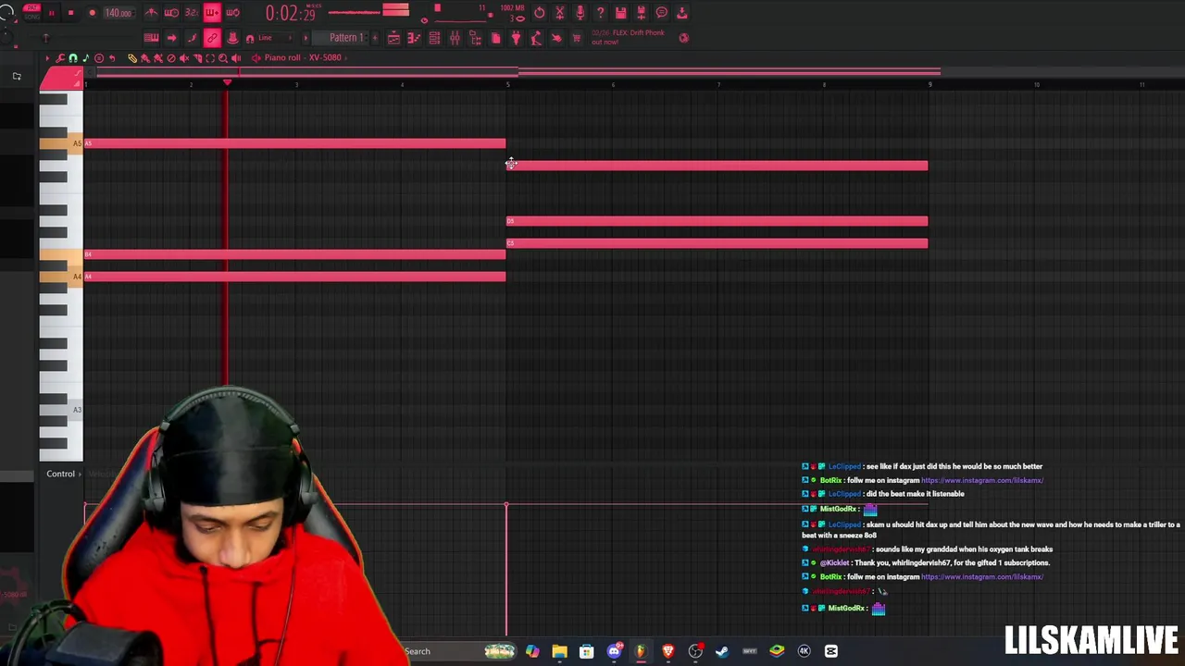
Task: Toggle the highlighted overdub recording button
Action: click(x=212, y=13)
